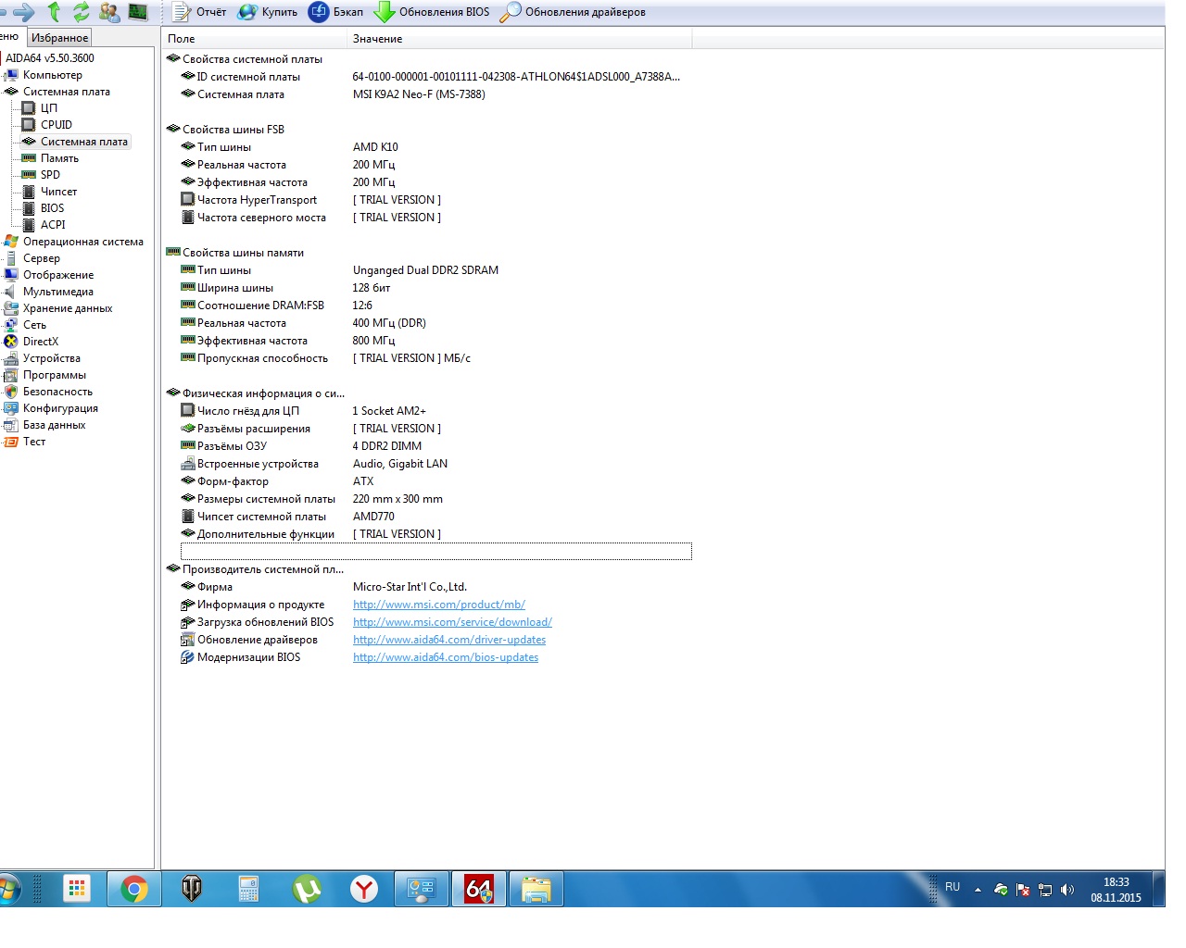Viewport: 1186px width, 948px height.
Task: Expand the Компьютер tree node
Action: (52, 75)
